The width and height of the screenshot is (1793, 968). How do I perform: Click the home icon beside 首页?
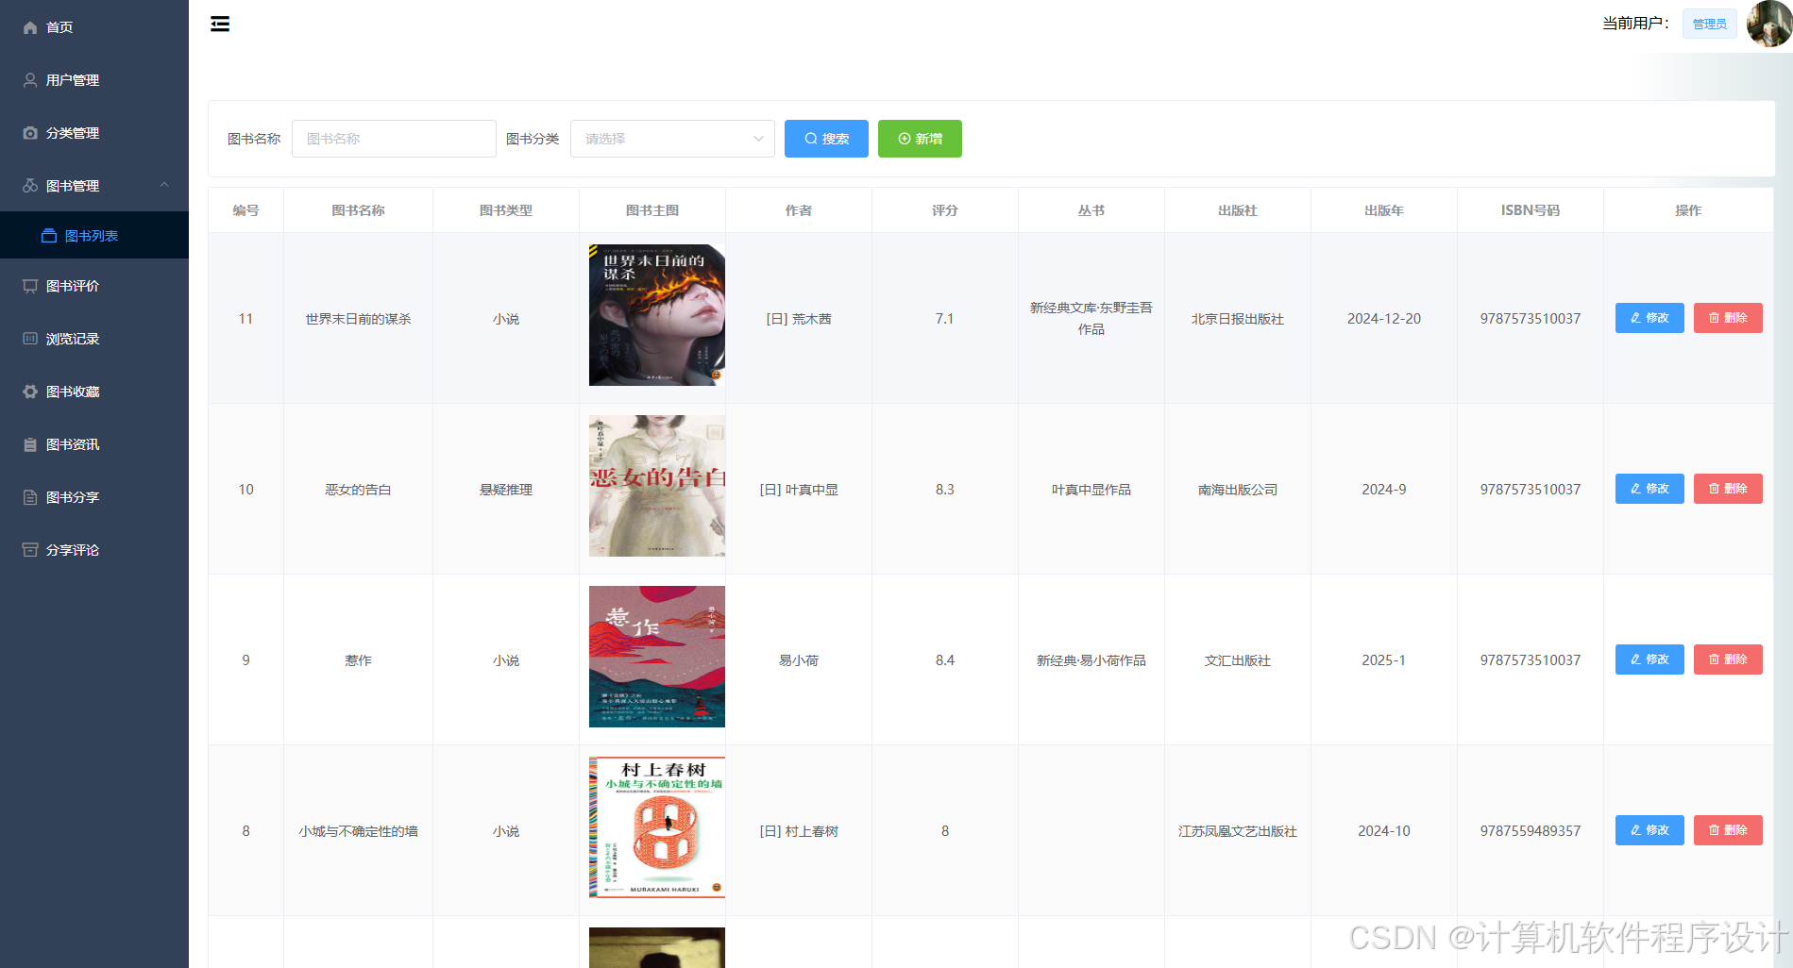pos(30,27)
